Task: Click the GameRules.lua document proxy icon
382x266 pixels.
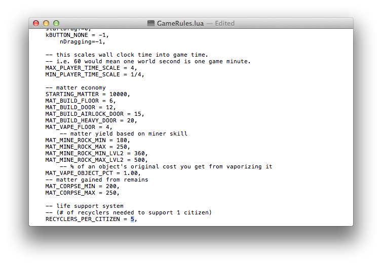Action: pos(151,23)
